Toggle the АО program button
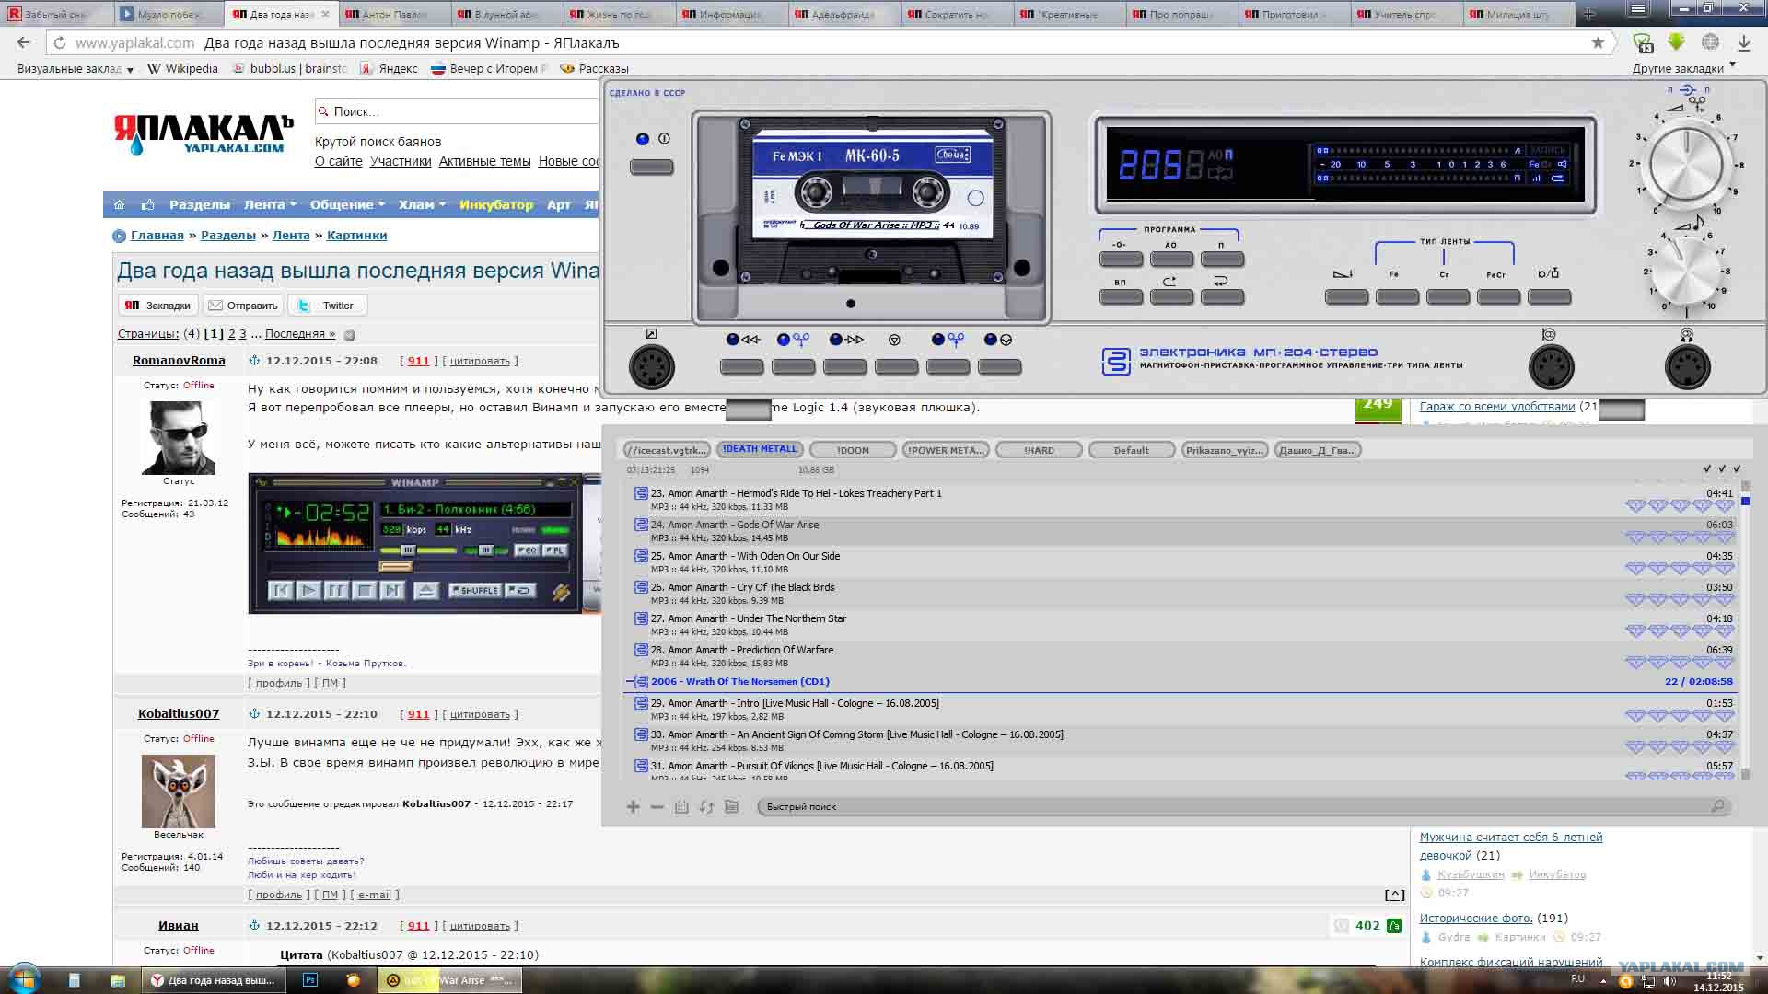Viewport: 1768px width, 994px height. (1171, 260)
